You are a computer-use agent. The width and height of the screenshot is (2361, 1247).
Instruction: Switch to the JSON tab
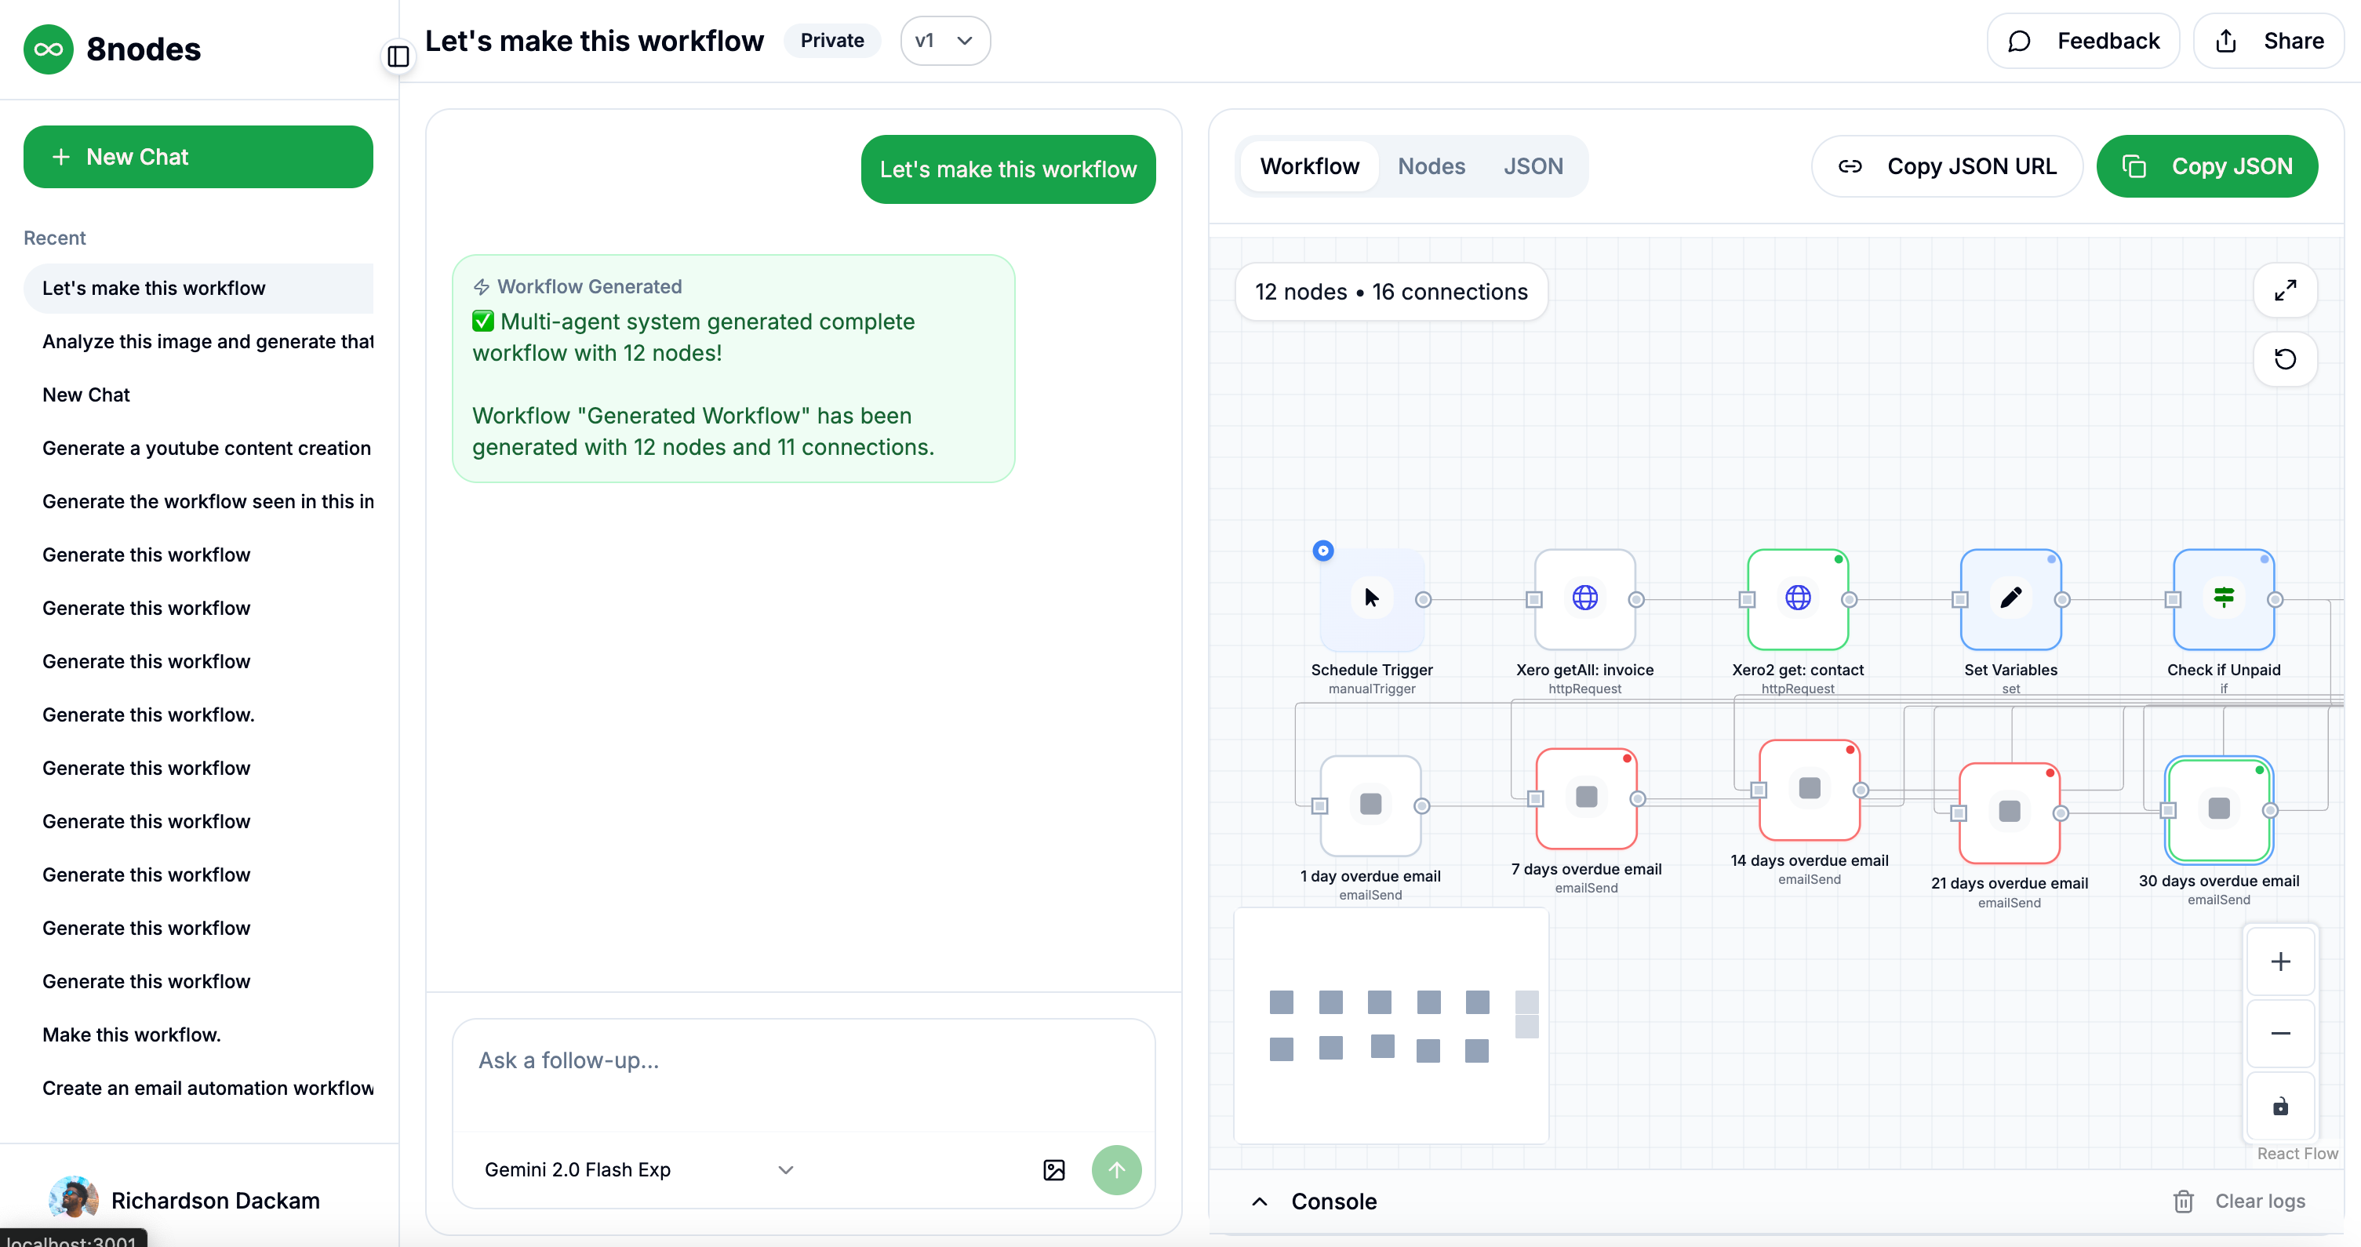pyautogui.click(x=1533, y=165)
